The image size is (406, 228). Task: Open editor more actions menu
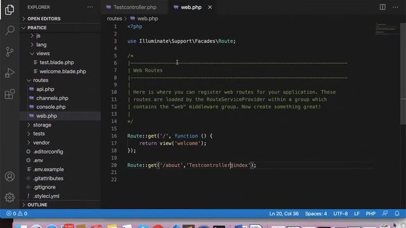point(395,7)
